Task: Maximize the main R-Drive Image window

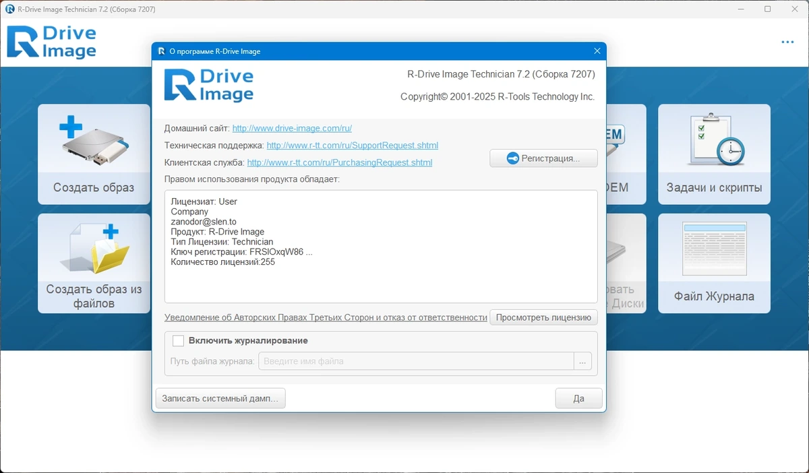Action: click(x=767, y=9)
